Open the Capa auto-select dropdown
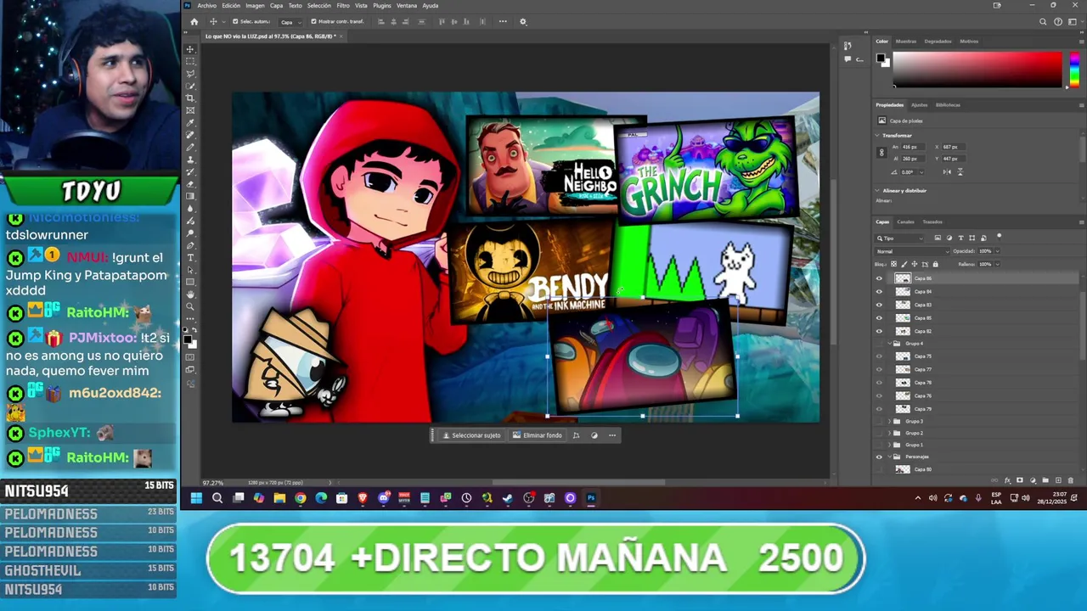The height and width of the screenshot is (611, 1087). coord(289,21)
